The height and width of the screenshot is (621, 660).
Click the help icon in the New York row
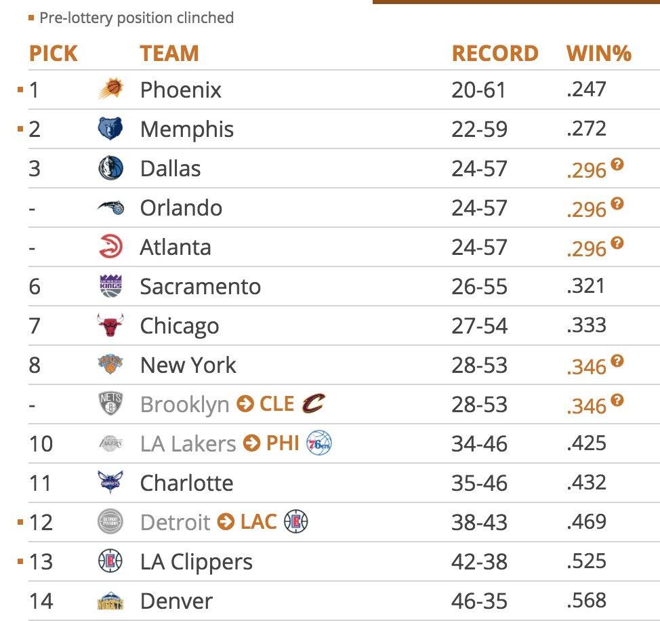pyautogui.click(x=617, y=361)
